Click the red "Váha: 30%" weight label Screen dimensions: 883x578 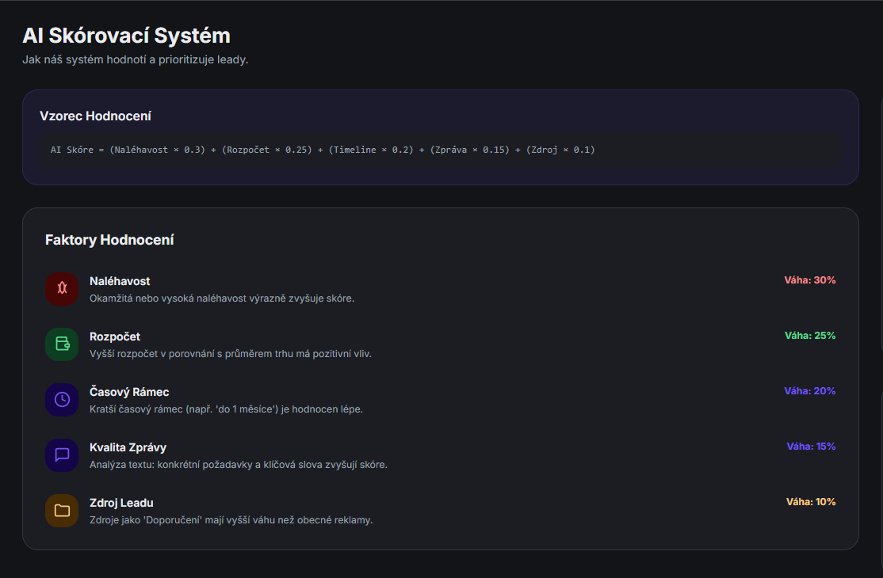tap(810, 280)
